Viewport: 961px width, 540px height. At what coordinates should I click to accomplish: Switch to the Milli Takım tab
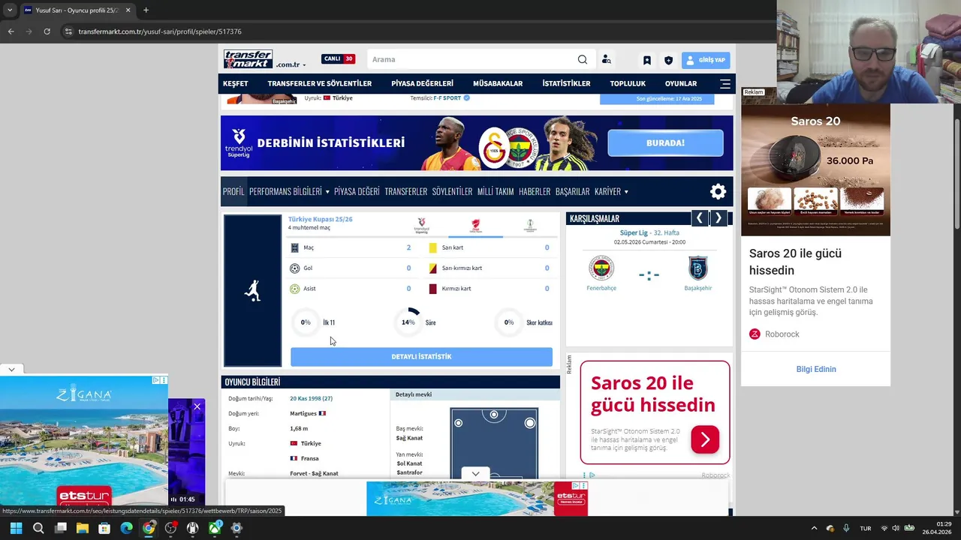(x=496, y=191)
